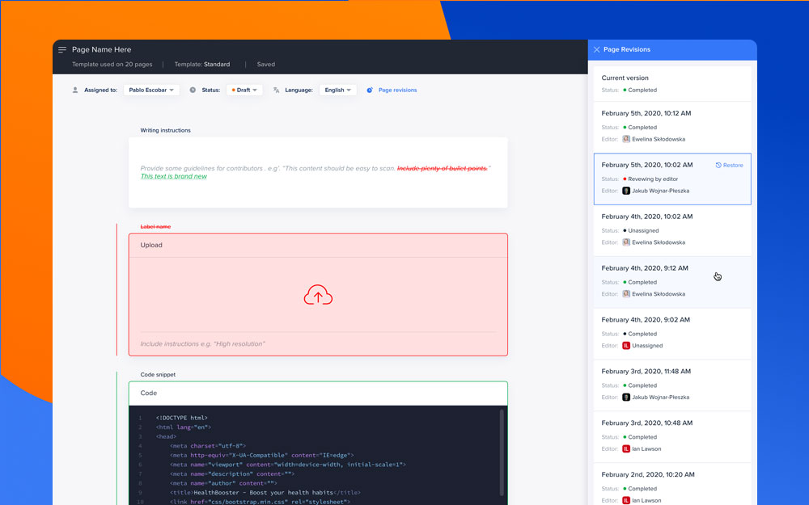
Task: Click Ian Lawson avatar in February 3rd 10:48 revision
Action: pyautogui.click(x=626, y=448)
